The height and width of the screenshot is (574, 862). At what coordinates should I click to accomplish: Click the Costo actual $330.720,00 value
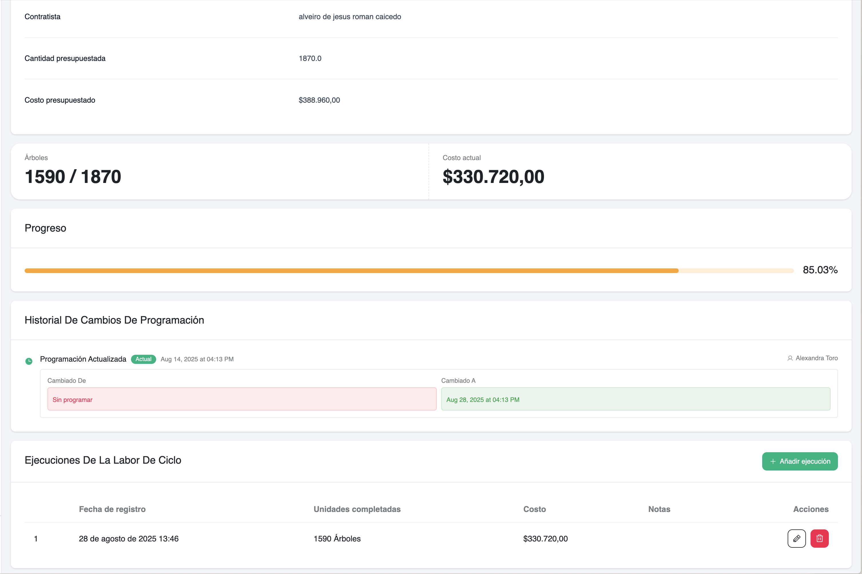click(x=493, y=177)
